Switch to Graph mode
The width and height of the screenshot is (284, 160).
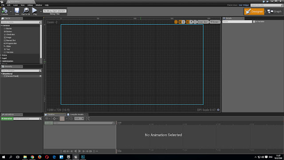click(275, 12)
